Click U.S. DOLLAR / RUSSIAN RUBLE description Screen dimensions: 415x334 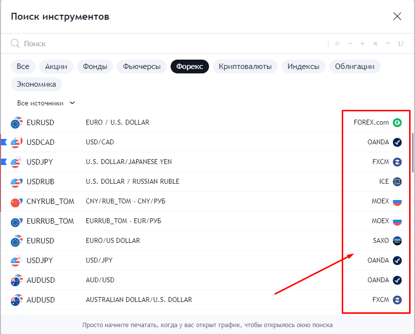tap(132, 181)
